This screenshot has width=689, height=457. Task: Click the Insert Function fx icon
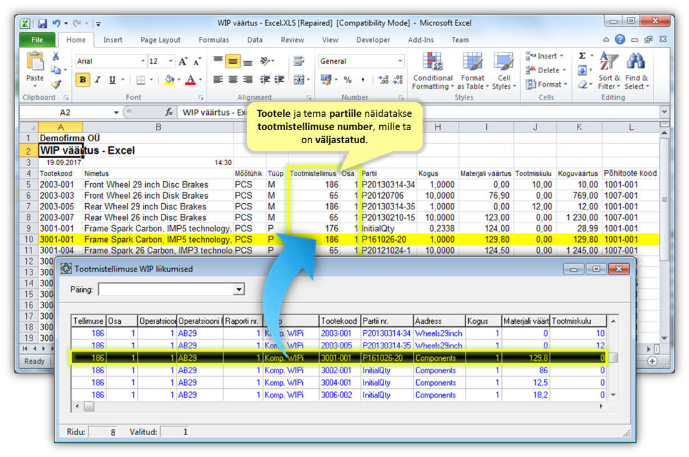[169, 113]
